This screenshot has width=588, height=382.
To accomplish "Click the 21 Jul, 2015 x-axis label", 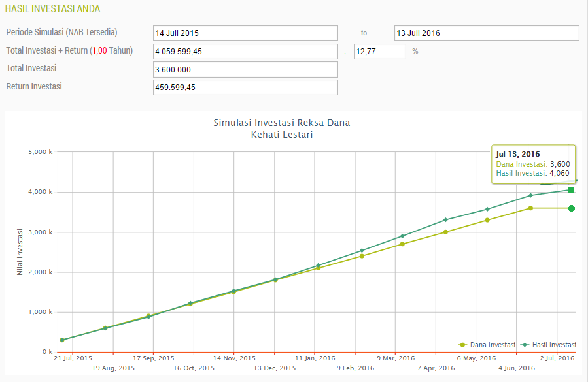I will point(73,358).
